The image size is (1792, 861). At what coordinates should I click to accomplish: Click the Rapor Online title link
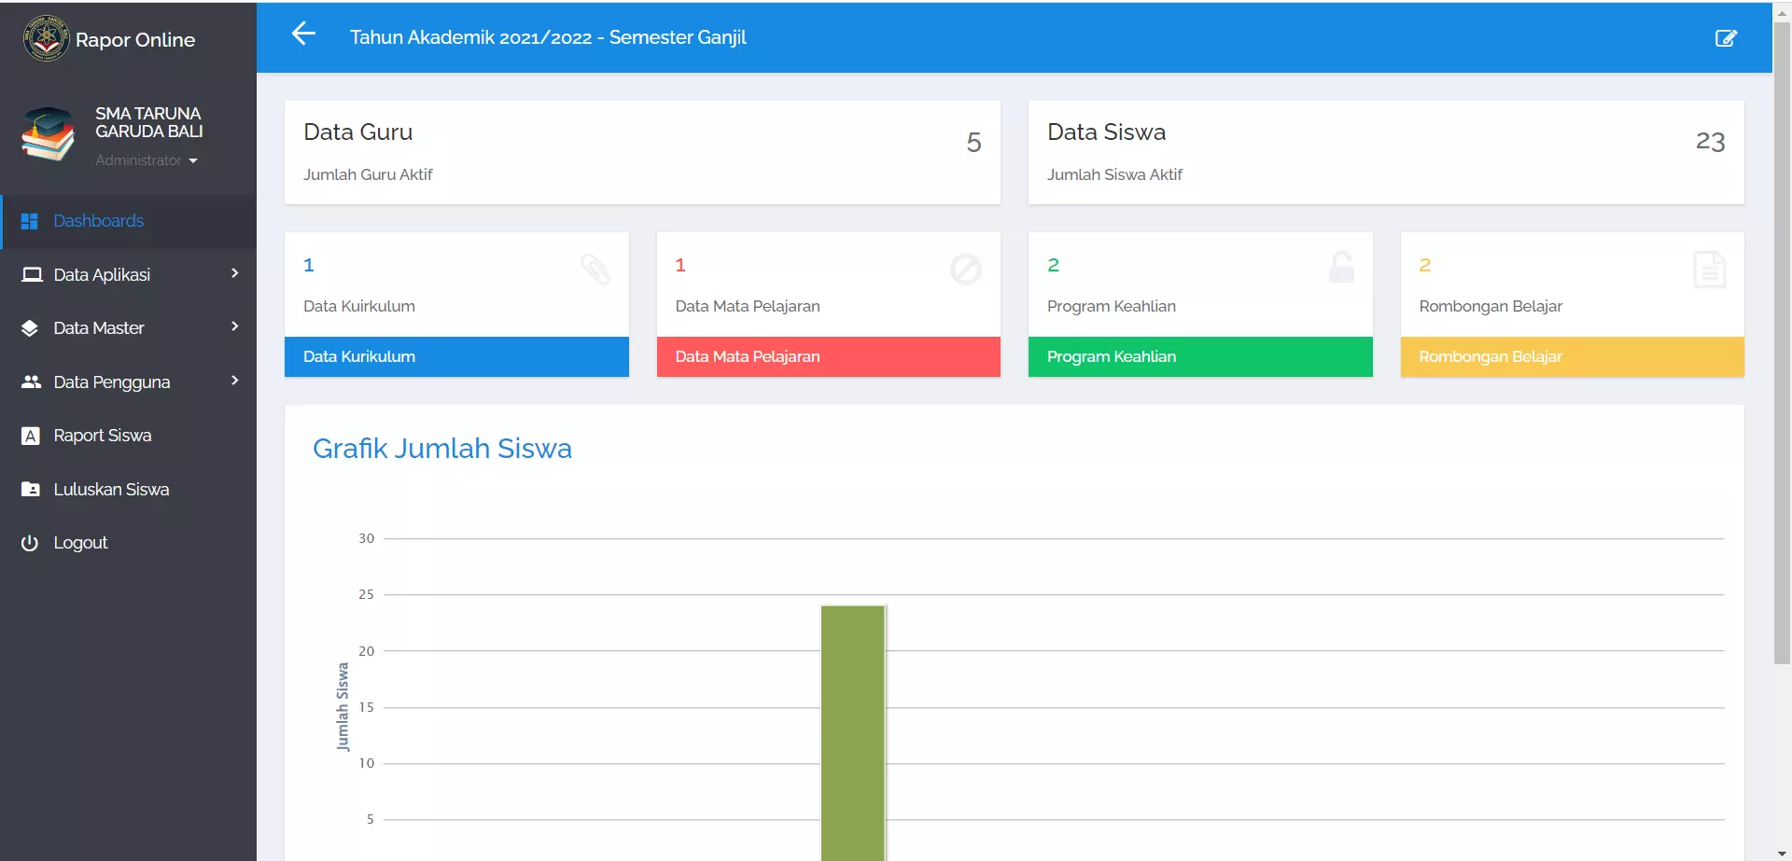tap(135, 40)
